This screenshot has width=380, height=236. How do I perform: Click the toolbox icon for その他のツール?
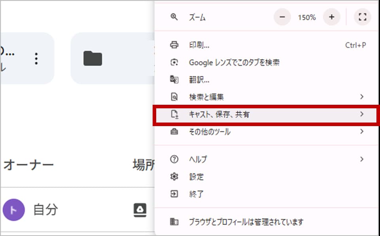coord(174,132)
